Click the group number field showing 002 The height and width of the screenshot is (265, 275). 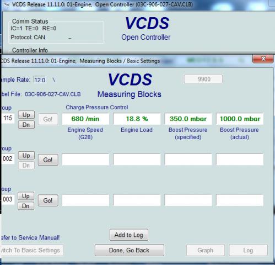8,158
